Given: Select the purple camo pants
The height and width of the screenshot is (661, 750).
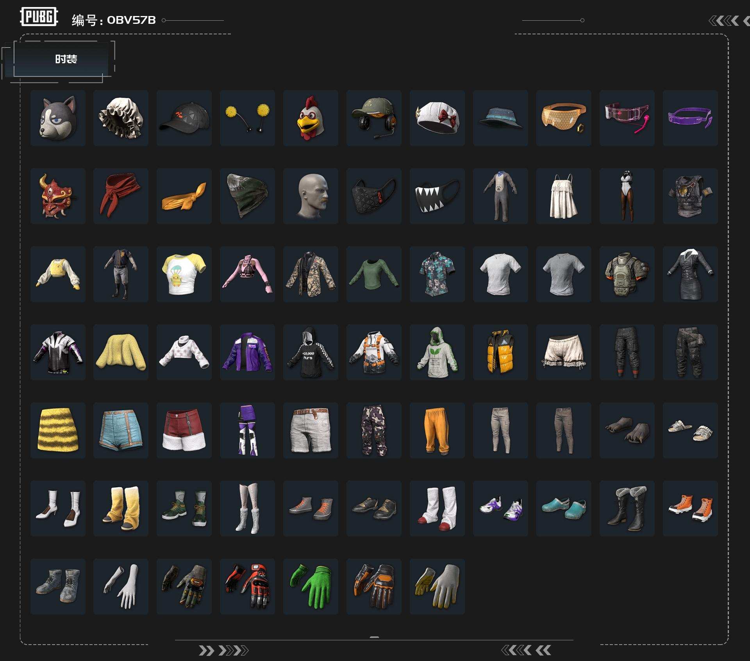Looking at the screenshot, I should pos(374,430).
